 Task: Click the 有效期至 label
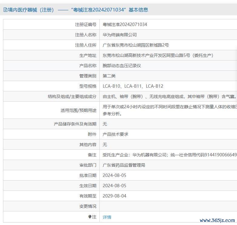pyautogui.click(x=88, y=196)
